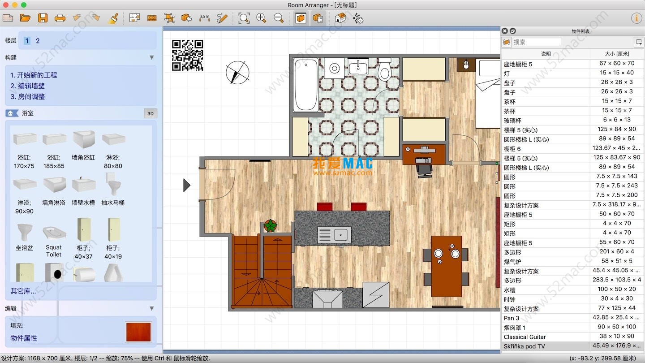Choose the paintbrush tool in toolbar
Image resolution: width=645 pixels, height=363 pixels.
pyautogui.click(x=113, y=18)
